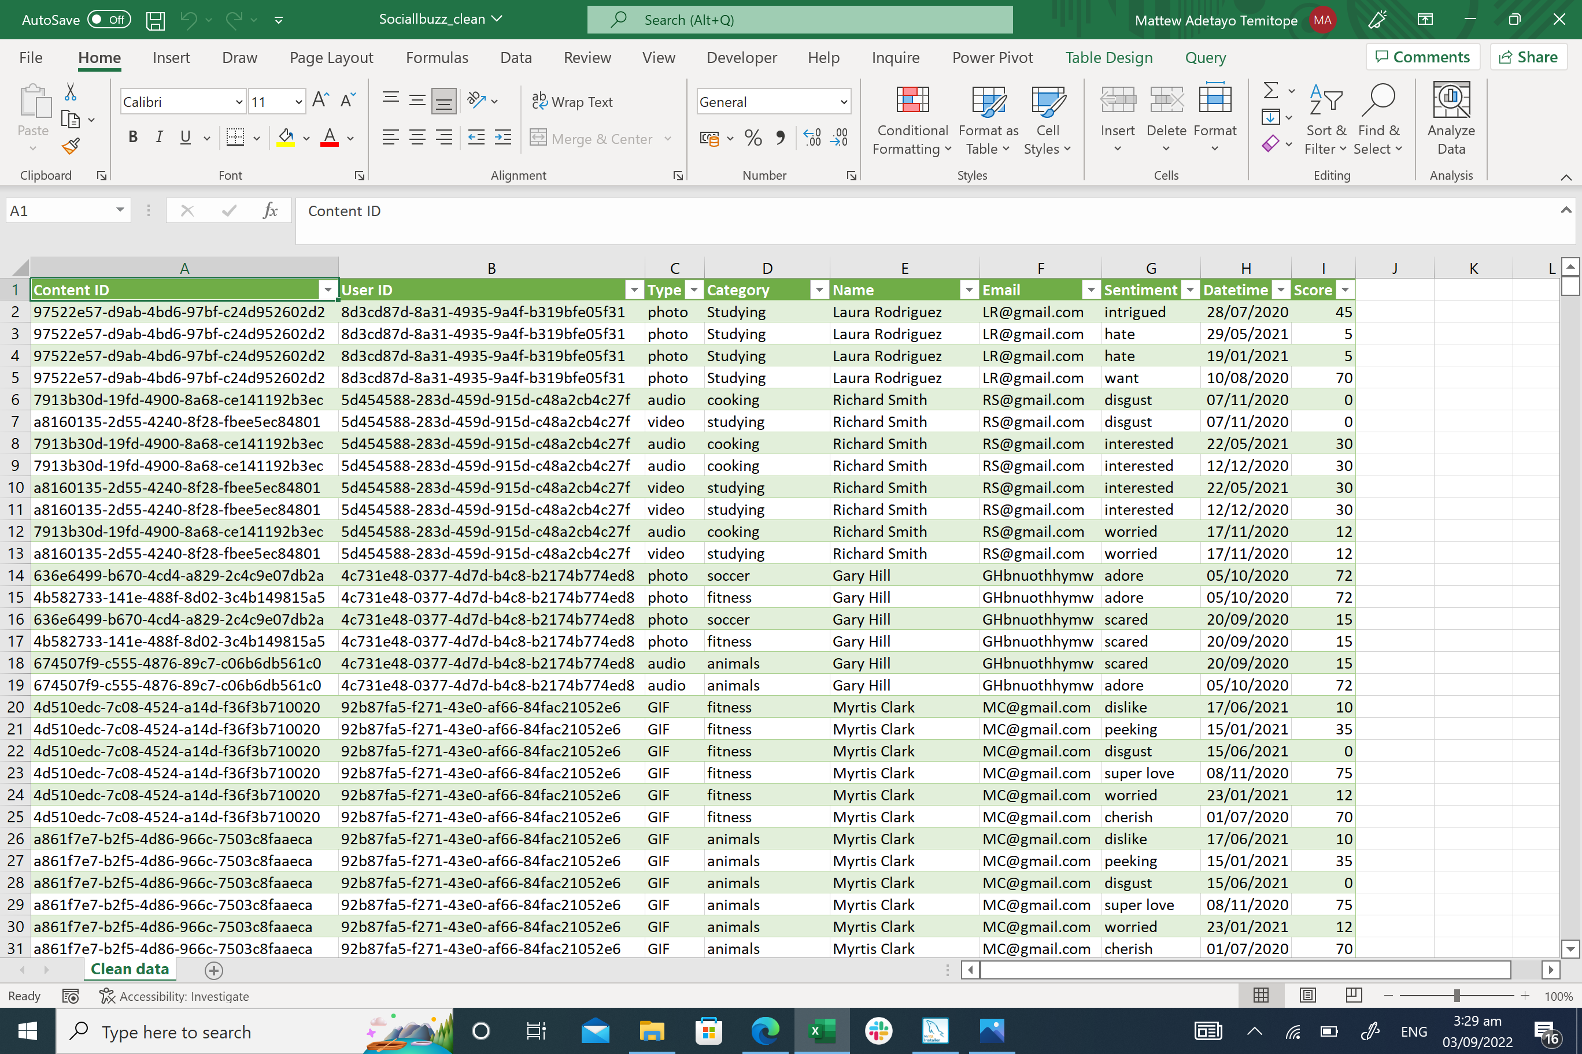Switch to Insert ribbon tab
The width and height of the screenshot is (1582, 1054).
[171, 58]
